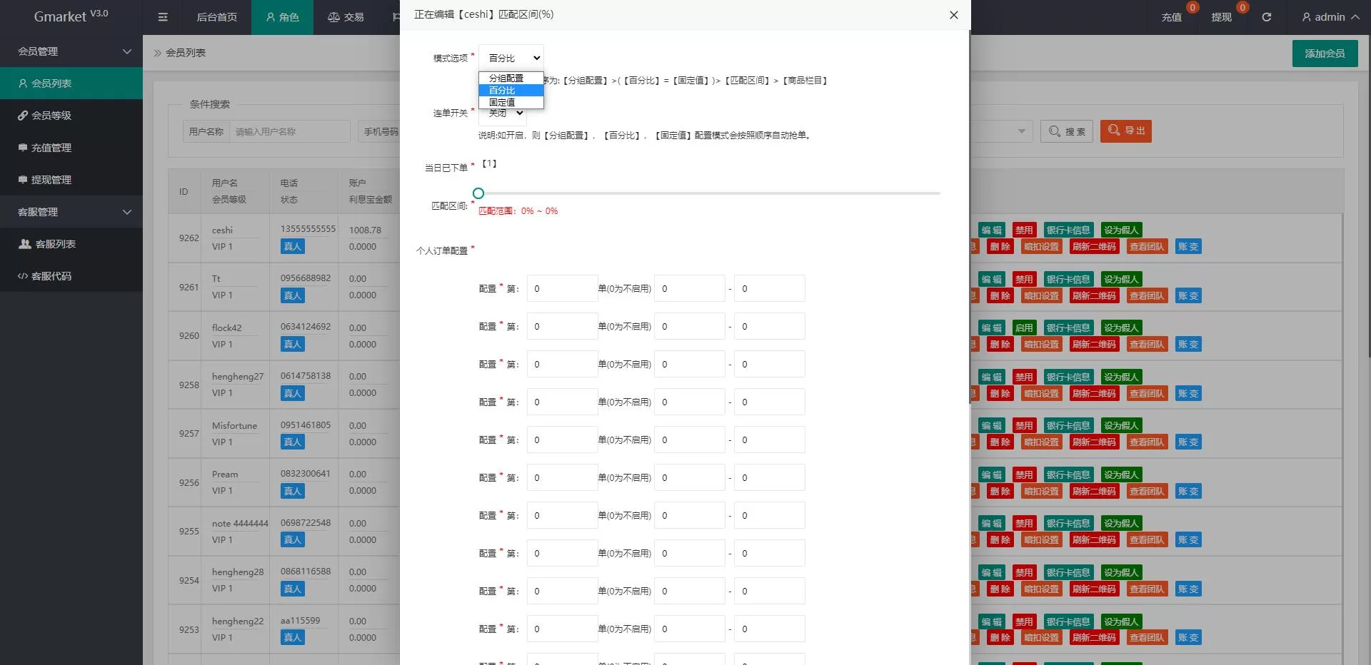
Task: Open the admin user menu
Action: [x=1330, y=17]
